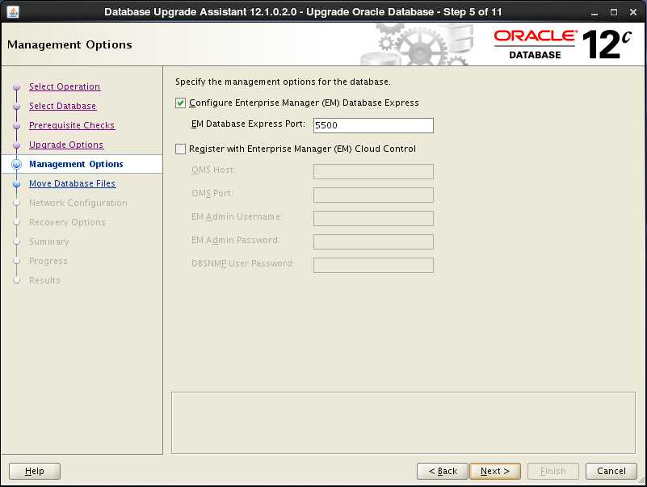Click the EM Admin Password field
This screenshot has height=487, width=647.
373,241
